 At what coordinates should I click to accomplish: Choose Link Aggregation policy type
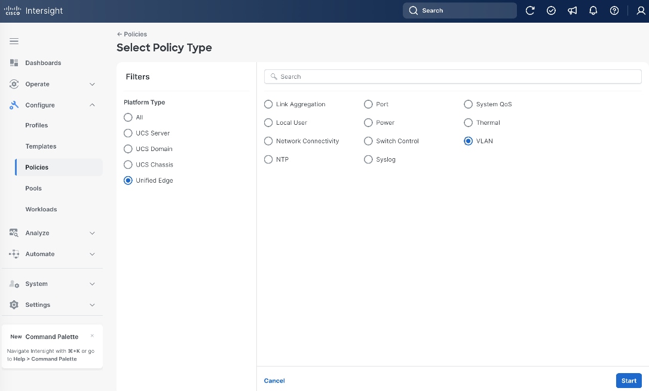(268, 104)
